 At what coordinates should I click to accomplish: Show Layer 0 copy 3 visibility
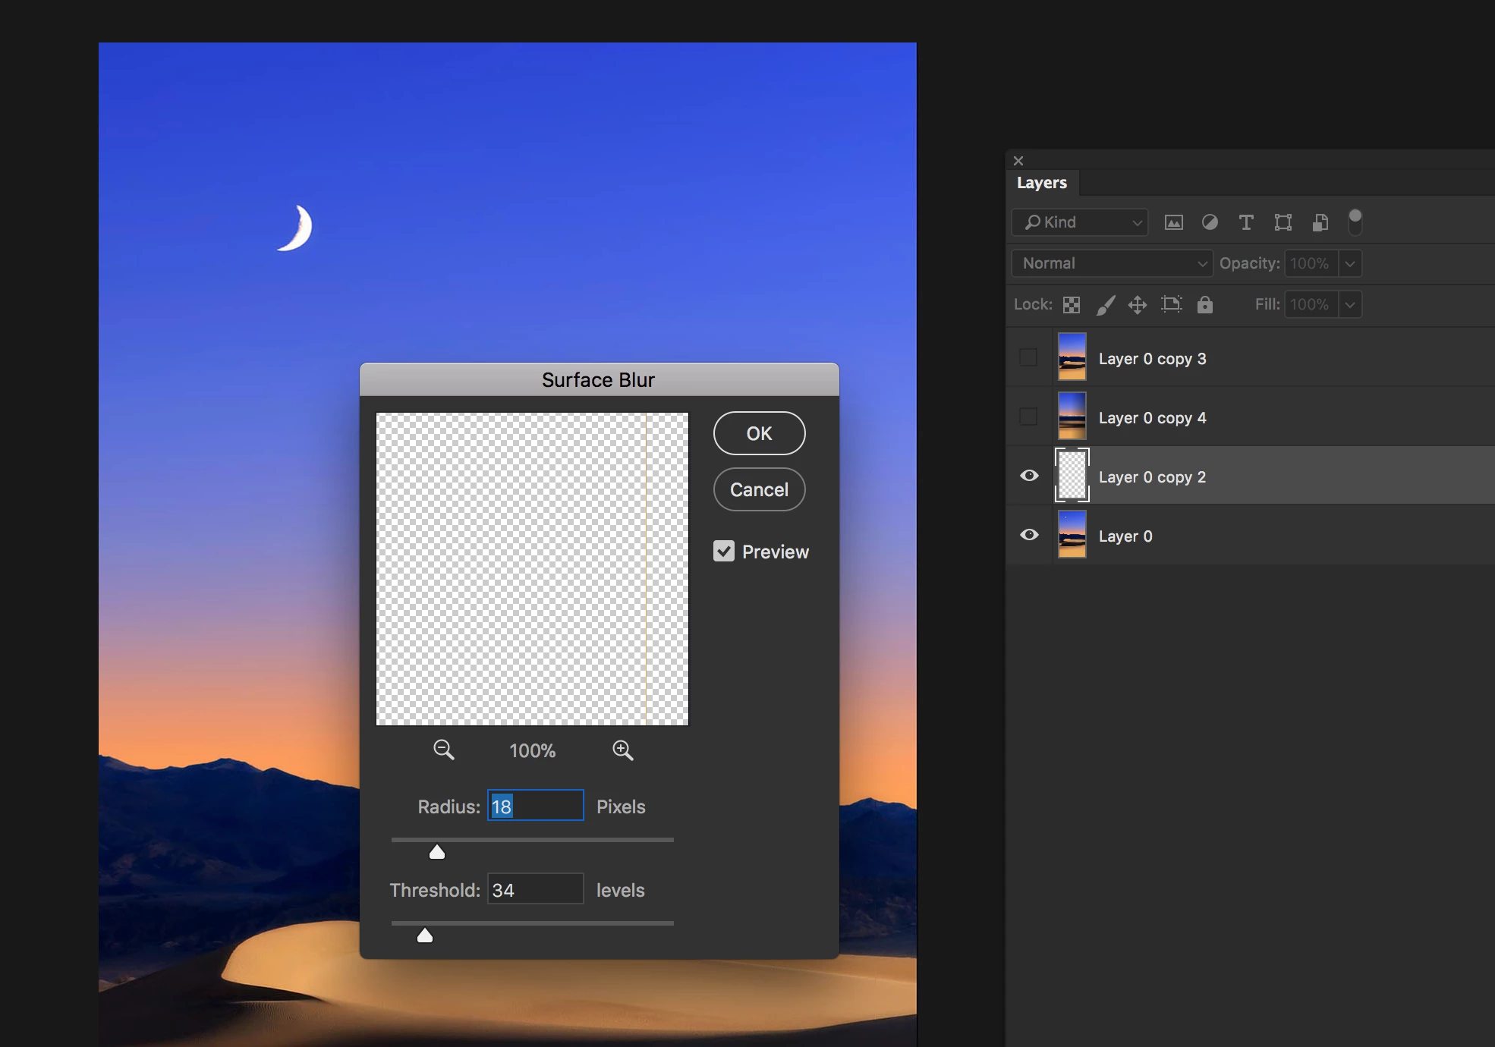tap(1028, 357)
